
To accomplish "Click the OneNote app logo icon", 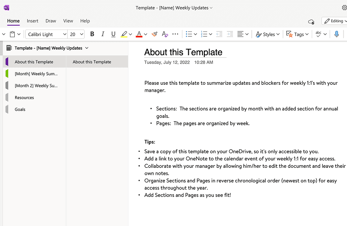I will (7, 8).
